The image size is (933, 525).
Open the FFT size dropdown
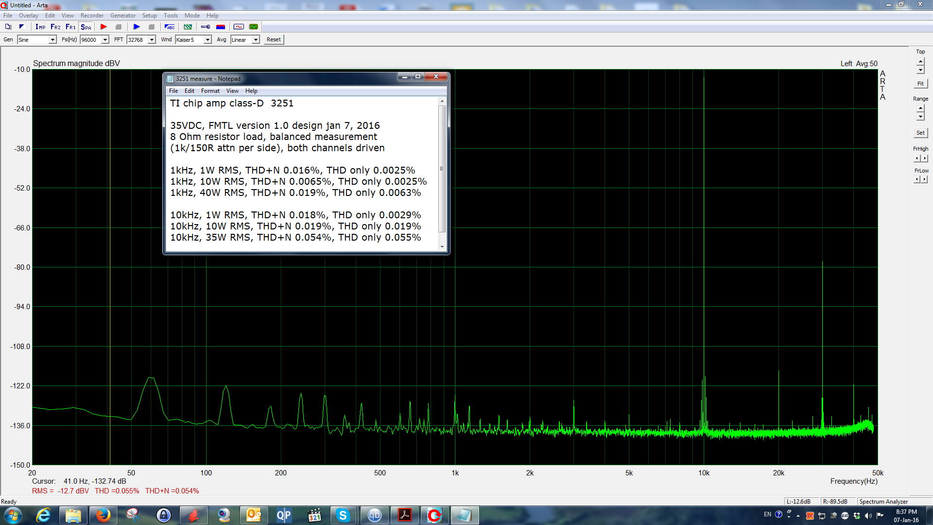152,40
